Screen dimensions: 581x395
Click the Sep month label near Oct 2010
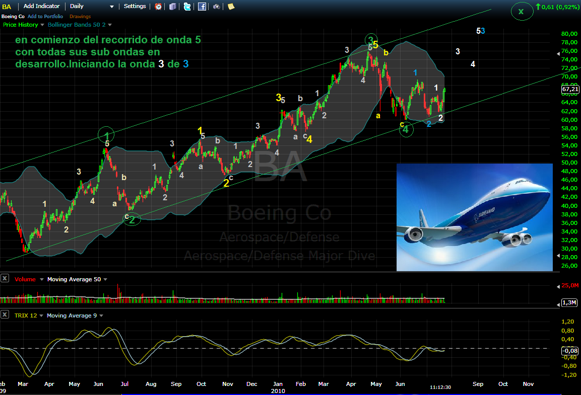point(478,384)
